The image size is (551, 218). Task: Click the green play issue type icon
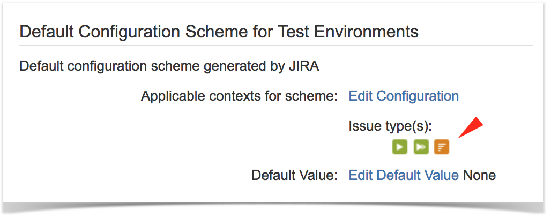(399, 147)
